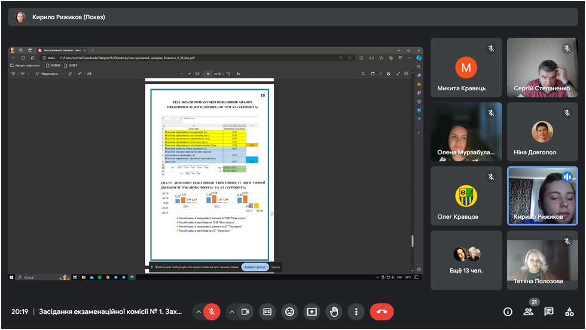Click the Windows Start button in shared taskbar
Viewport: 586px width, 330px height.
[x=11, y=277]
